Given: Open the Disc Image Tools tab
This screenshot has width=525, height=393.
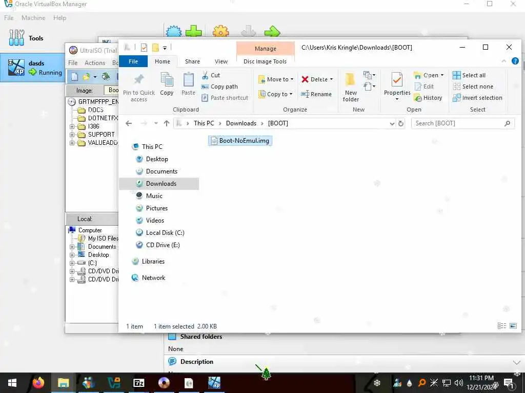Looking at the screenshot, I should [265, 61].
